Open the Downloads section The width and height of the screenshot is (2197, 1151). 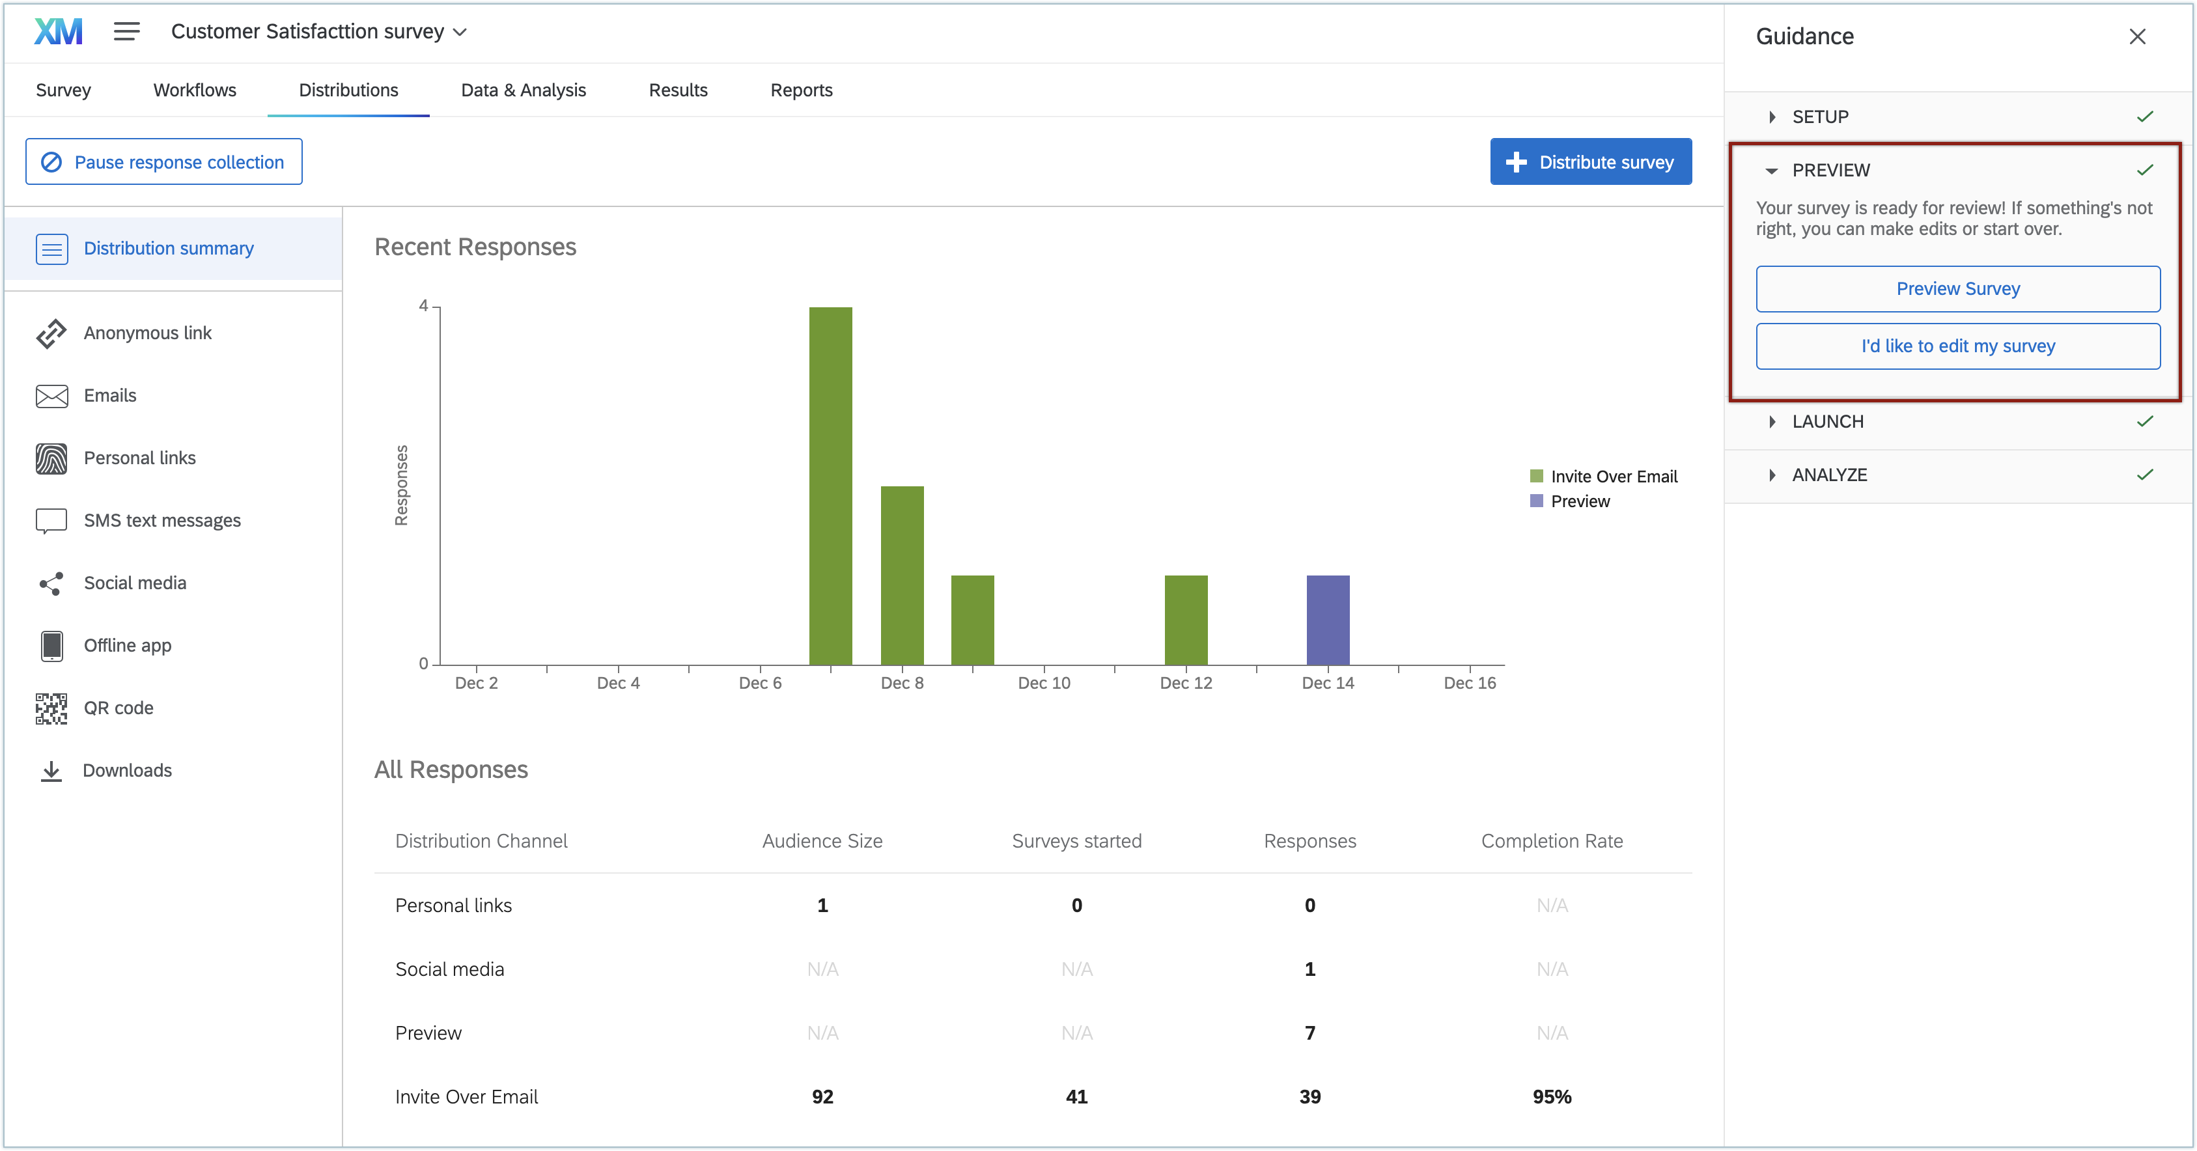click(x=127, y=771)
